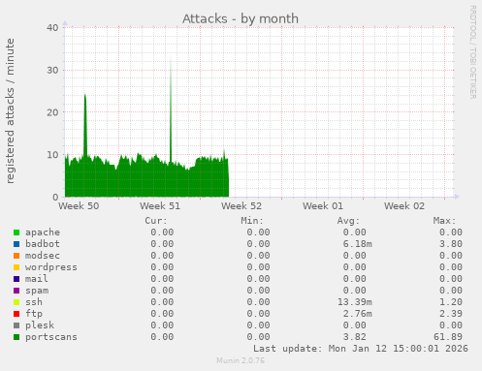
Task: Click the y-axis value 10
Action: 52,155
